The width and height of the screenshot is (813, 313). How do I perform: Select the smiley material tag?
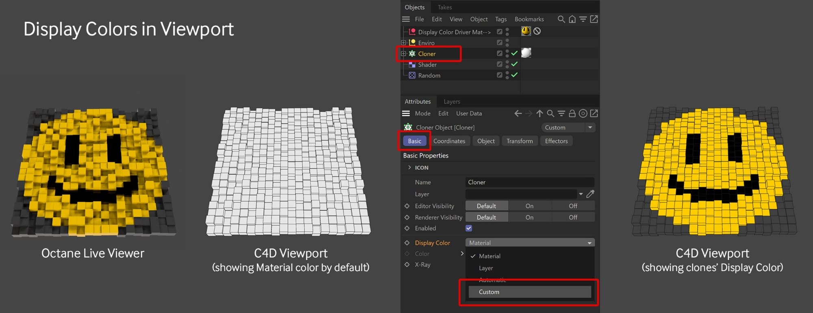tap(526, 31)
